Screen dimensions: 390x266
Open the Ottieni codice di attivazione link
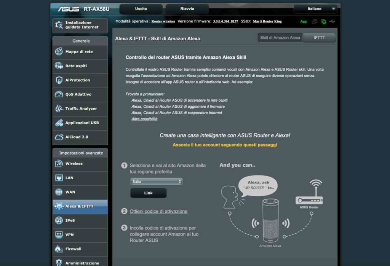tap(158, 211)
